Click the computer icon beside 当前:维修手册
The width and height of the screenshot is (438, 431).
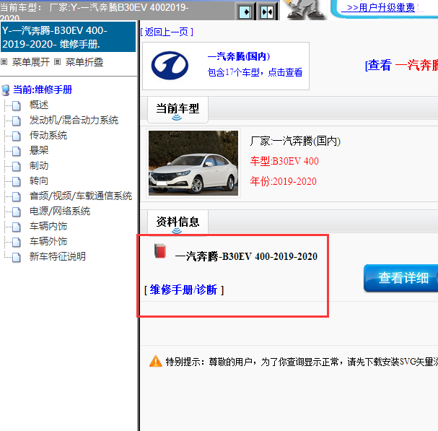click(x=6, y=90)
